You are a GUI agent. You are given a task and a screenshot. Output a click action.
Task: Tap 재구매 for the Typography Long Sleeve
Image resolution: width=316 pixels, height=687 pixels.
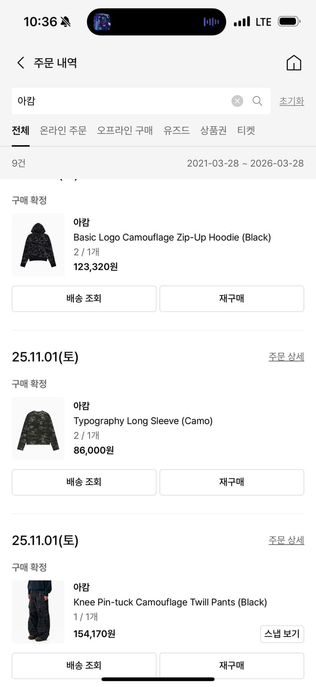(232, 482)
